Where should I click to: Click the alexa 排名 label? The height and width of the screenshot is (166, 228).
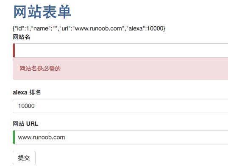pyautogui.click(x=27, y=92)
